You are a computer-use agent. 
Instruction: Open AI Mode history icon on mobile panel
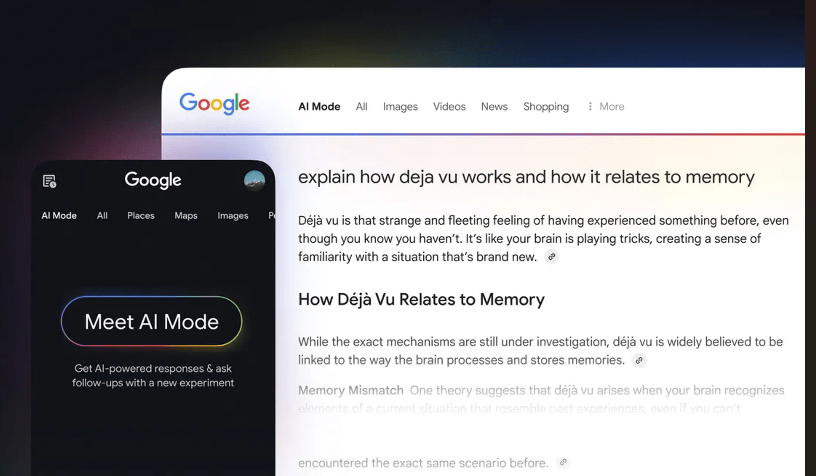(50, 181)
